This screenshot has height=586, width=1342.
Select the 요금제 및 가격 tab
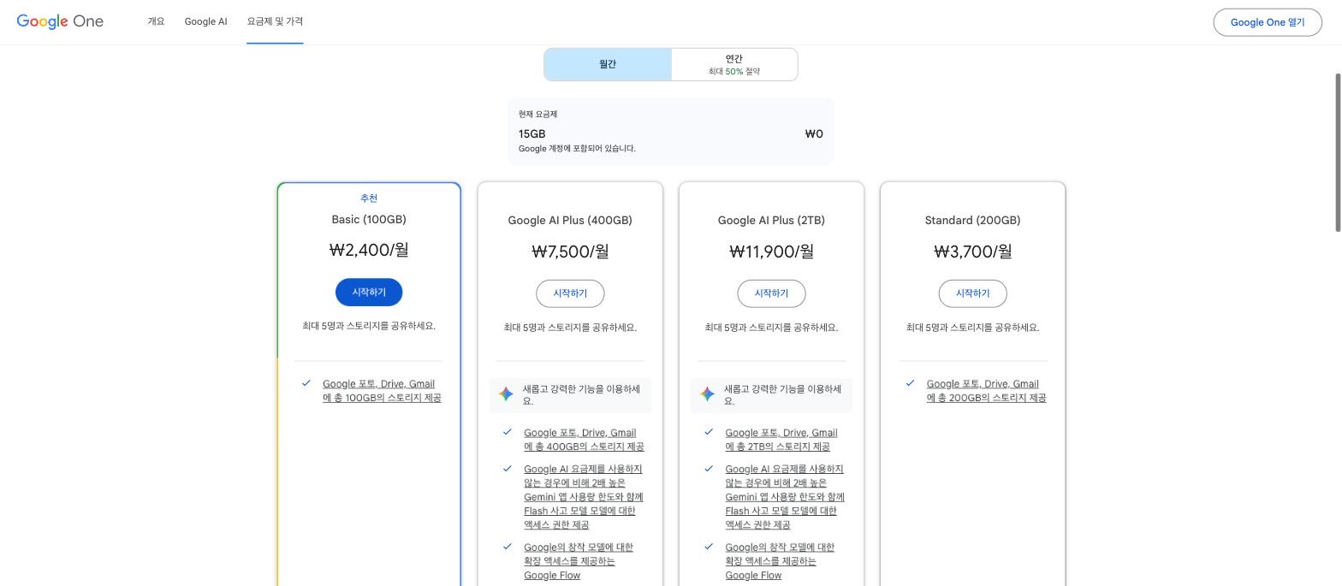pos(275,21)
